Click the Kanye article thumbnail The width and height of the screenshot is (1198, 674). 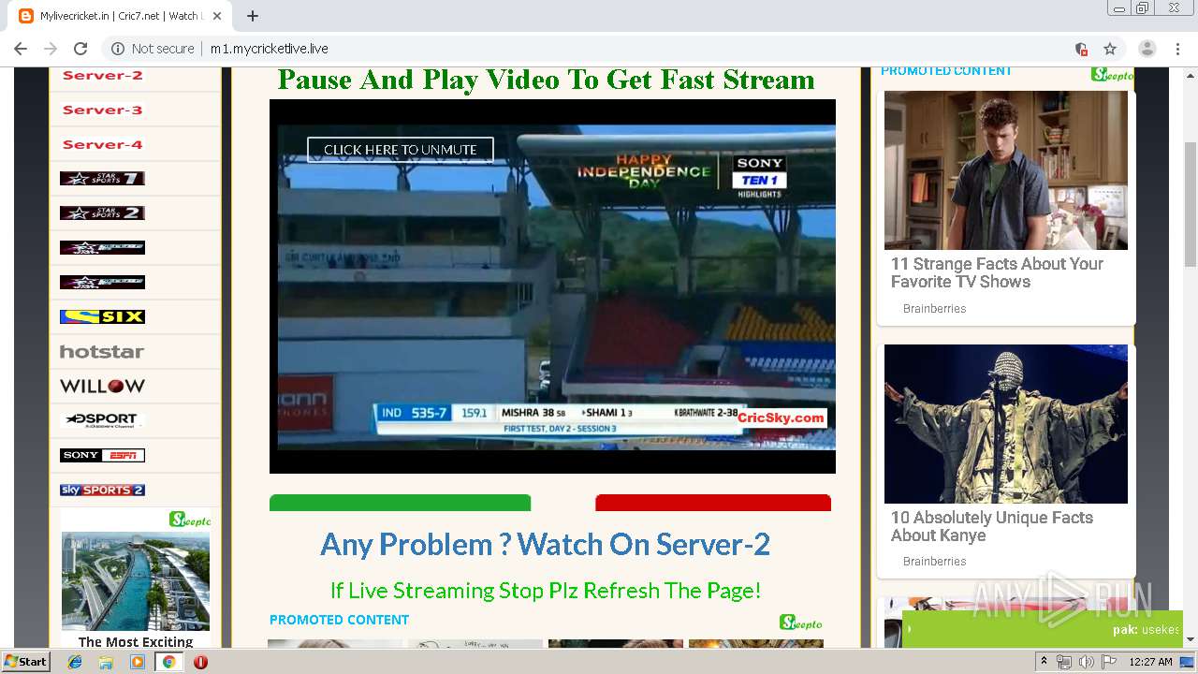[x=1006, y=424]
